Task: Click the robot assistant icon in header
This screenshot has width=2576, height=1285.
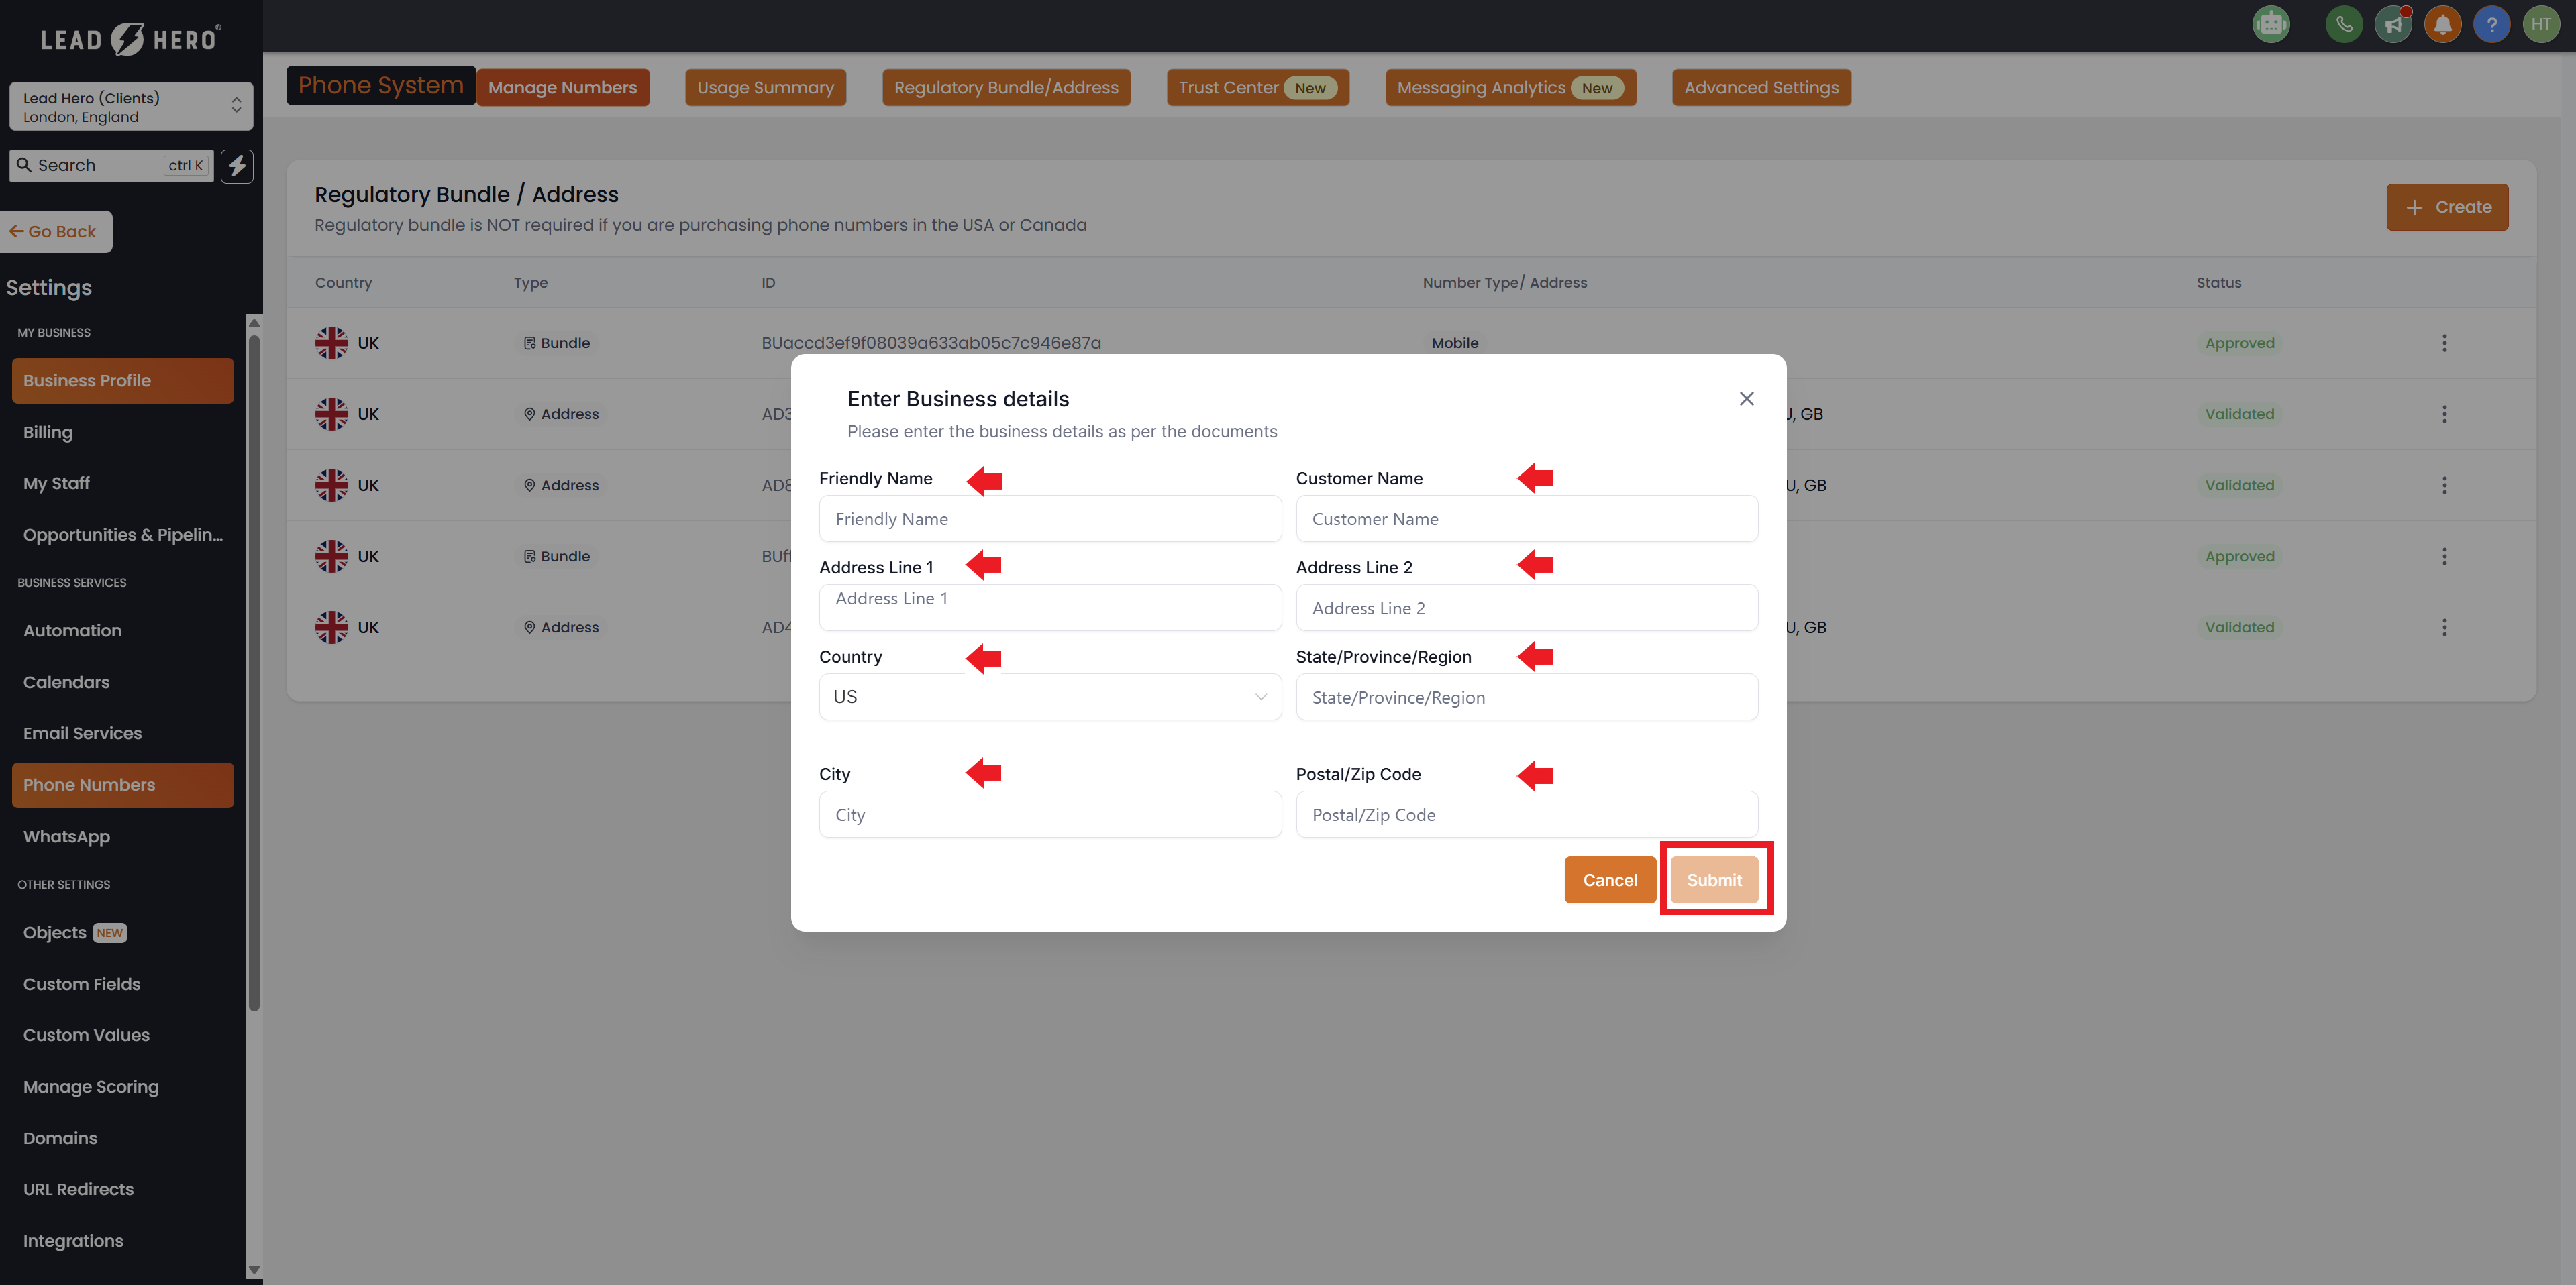Action: pyautogui.click(x=2271, y=24)
